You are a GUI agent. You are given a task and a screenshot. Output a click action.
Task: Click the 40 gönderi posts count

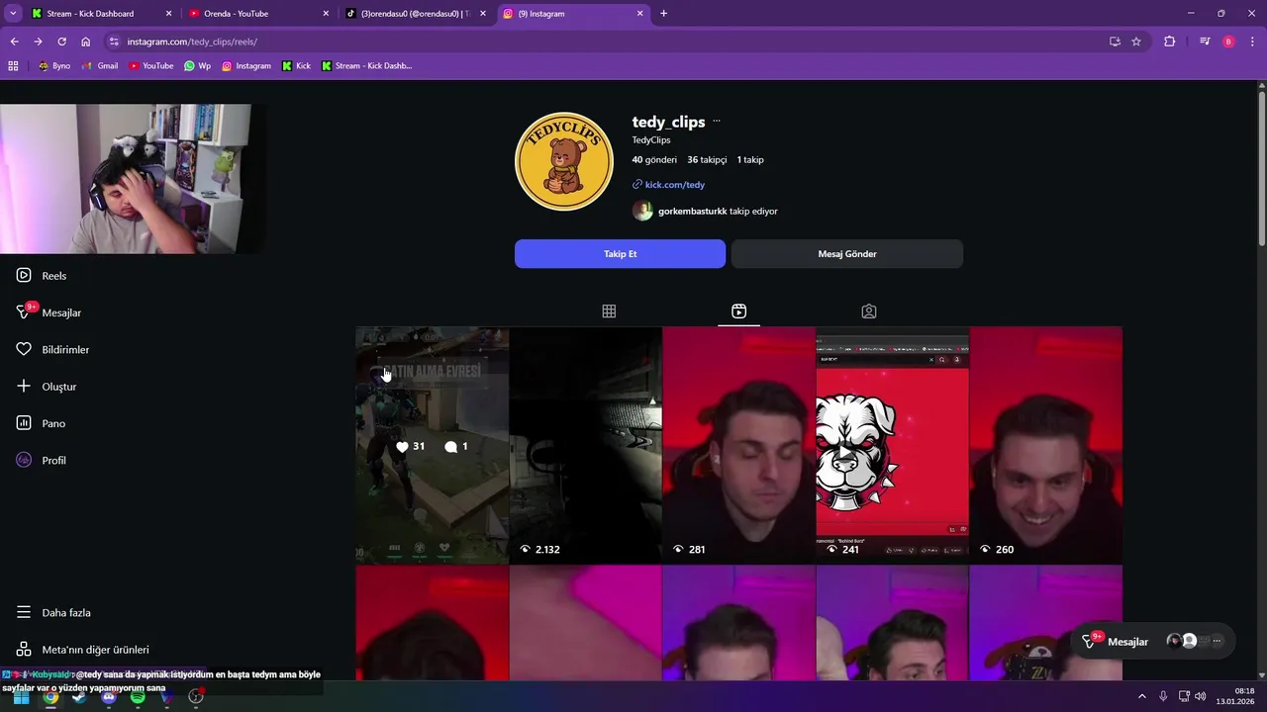[654, 160]
